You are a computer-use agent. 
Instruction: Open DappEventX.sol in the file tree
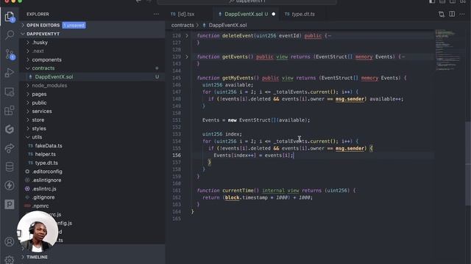[x=54, y=77]
